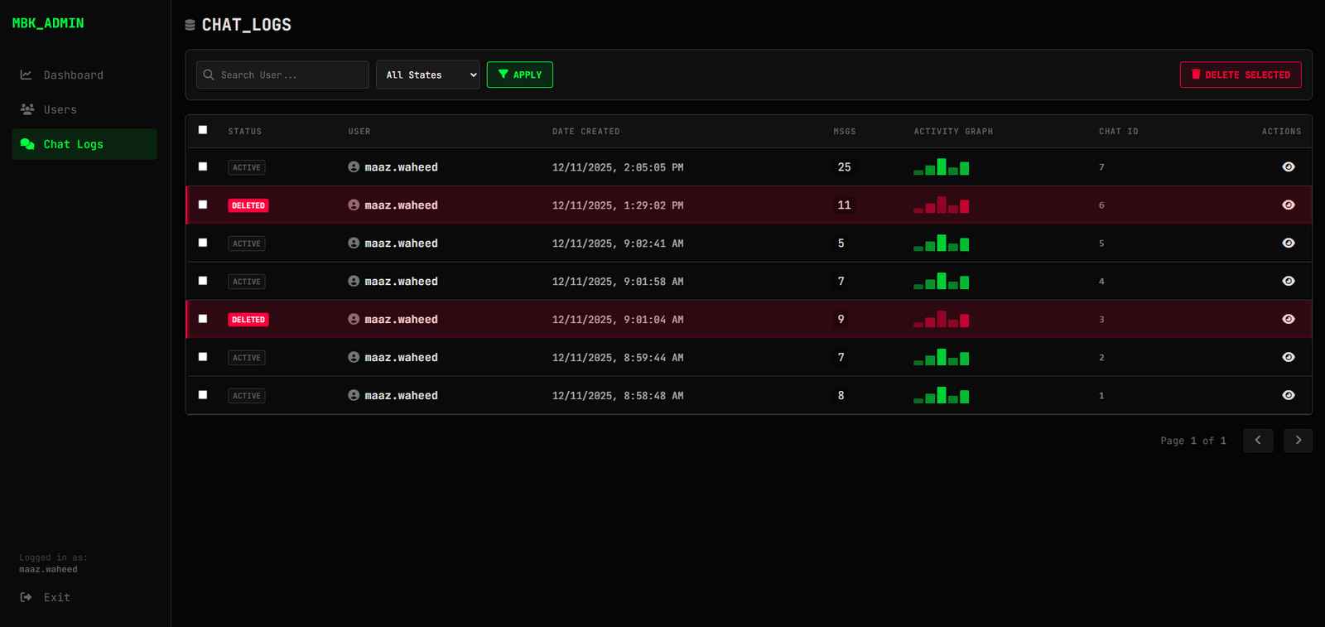Image resolution: width=1325 pixels, height=627 pixels.
Task: View deleted chat ID 6 via eye icon
Action: coord(1288,205)
